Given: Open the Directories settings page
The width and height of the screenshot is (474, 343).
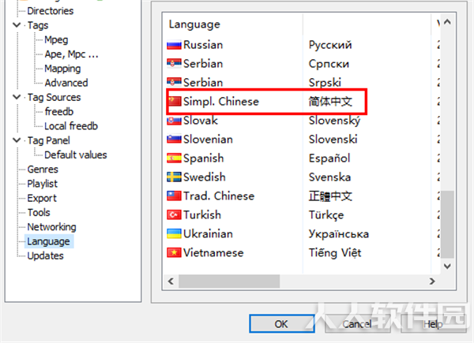Looking at the screenshot, I should (51, 11).
